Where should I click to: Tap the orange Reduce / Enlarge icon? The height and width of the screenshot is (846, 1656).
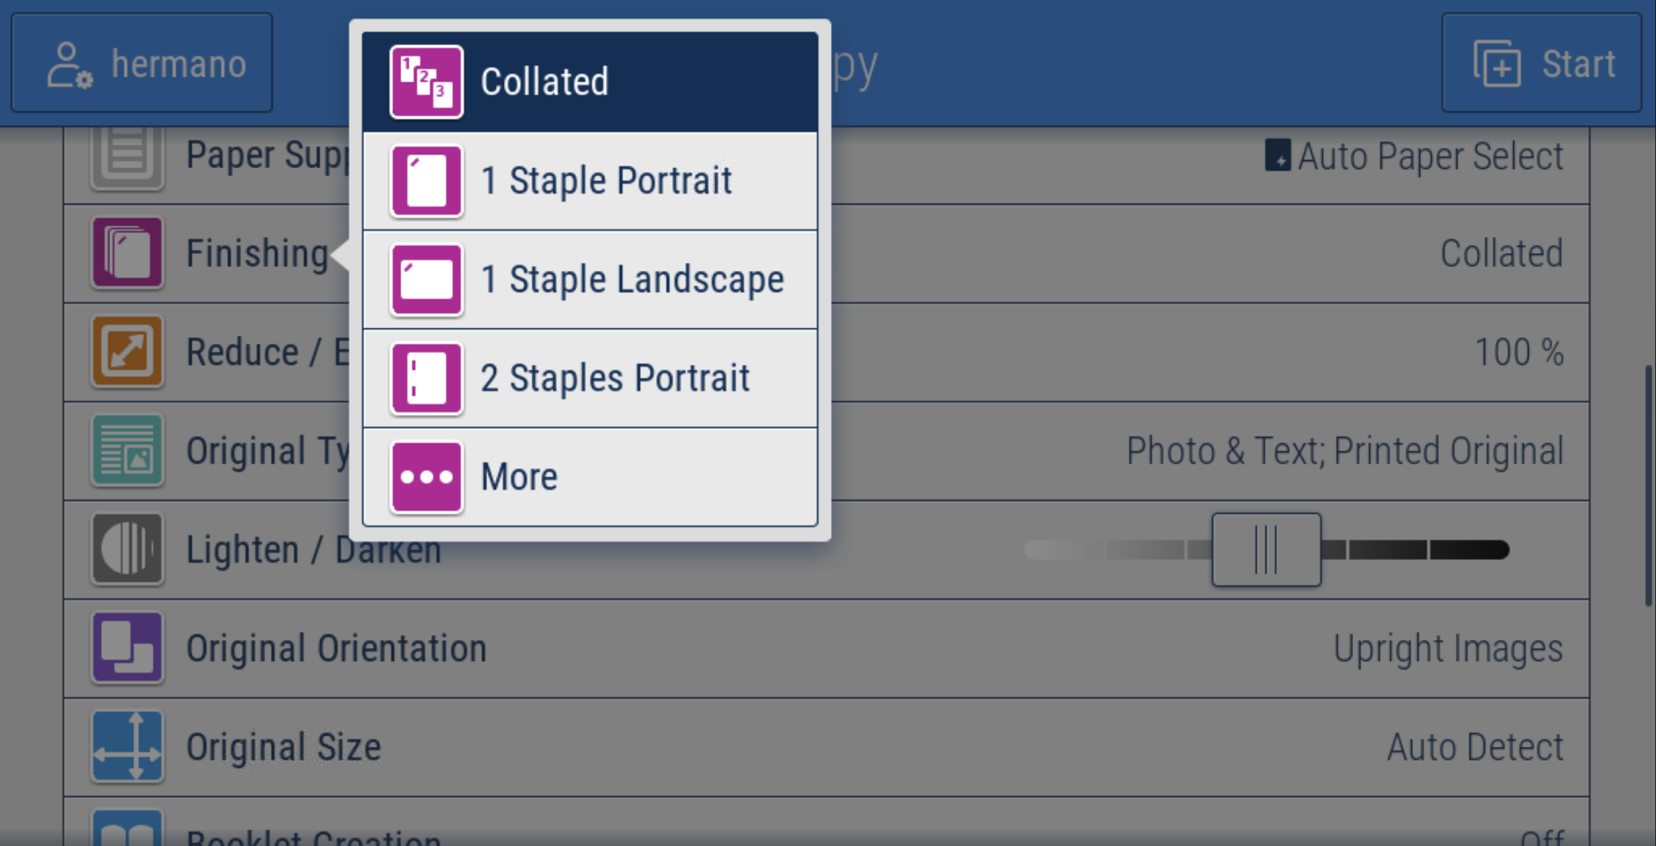click(127, 352)
